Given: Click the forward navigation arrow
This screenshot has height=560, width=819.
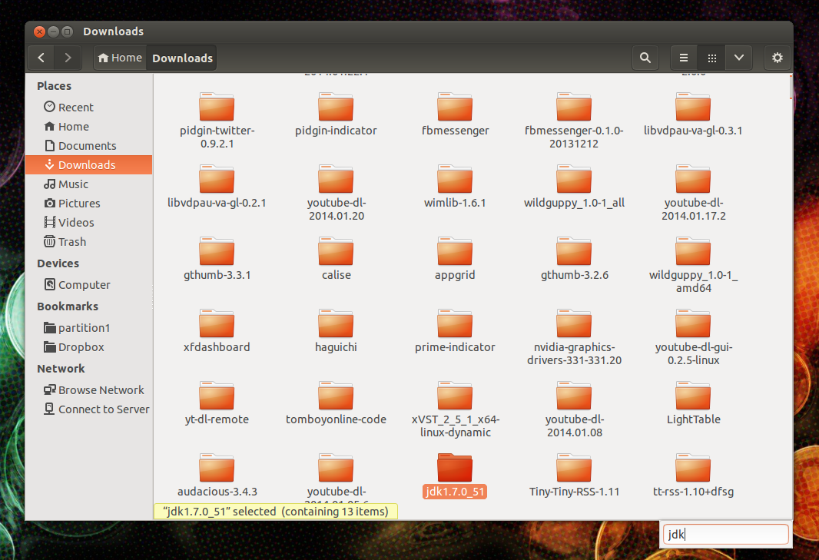Looking at the screenshot, I should (x=68, y=58).
